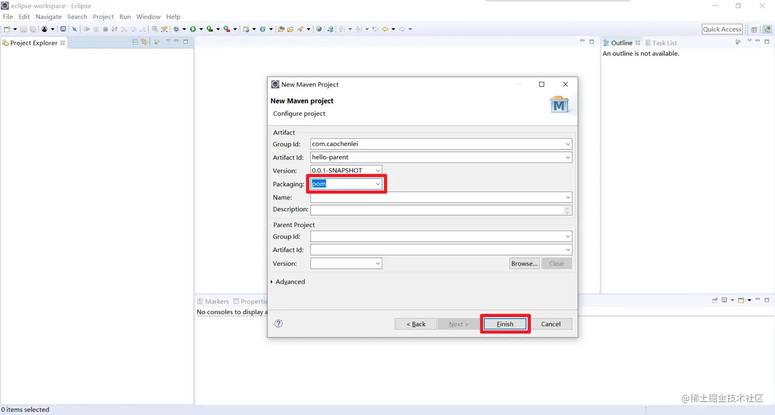Open the Project Explorer view menu triangle
The height and width of the screenshot is (415, 775).
(x=168, y=41)
